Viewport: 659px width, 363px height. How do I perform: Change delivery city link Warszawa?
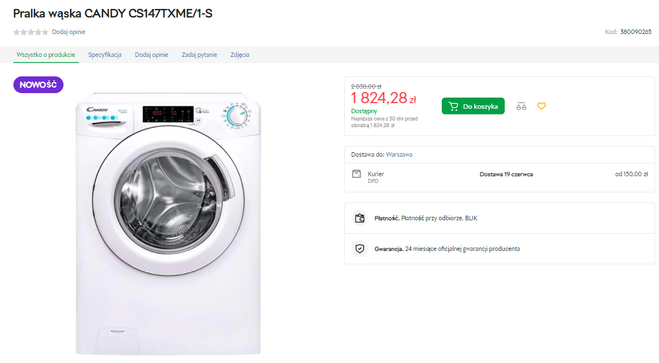click(399, 154)
